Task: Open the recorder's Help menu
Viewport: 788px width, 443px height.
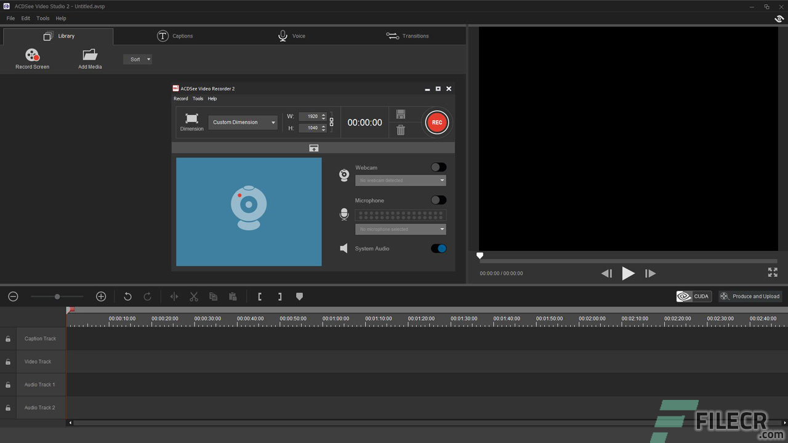Action: coord(212,98)
